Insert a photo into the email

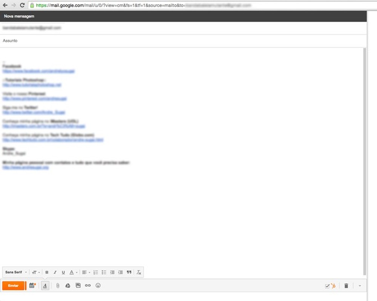(78, 286)
